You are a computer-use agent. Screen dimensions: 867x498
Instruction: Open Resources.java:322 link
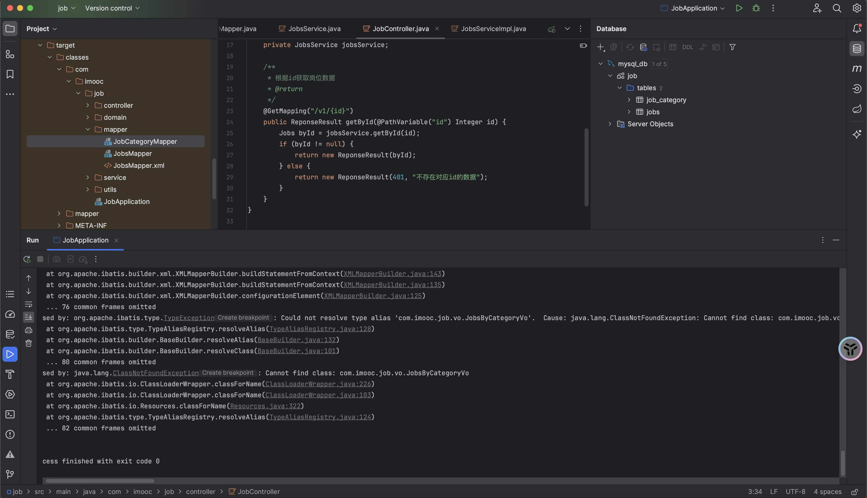click(265, 406)
